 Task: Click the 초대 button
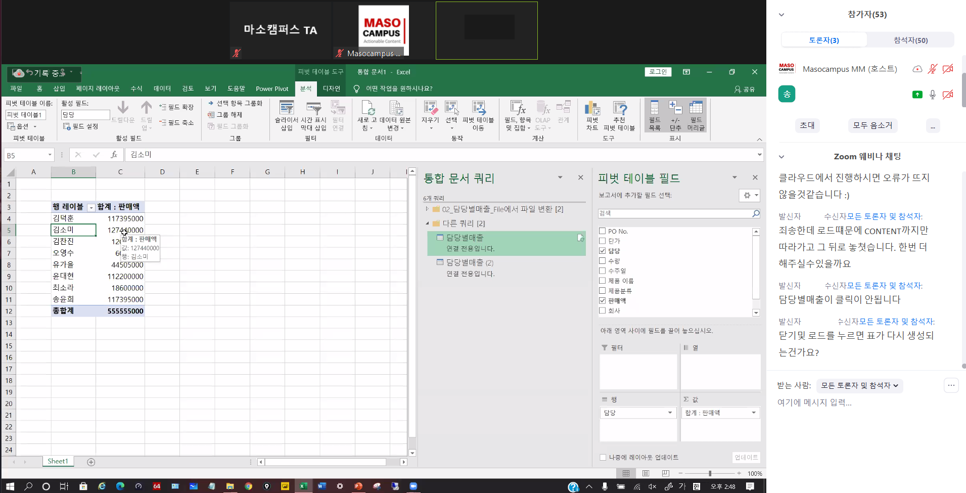click(x=807, y=125)
